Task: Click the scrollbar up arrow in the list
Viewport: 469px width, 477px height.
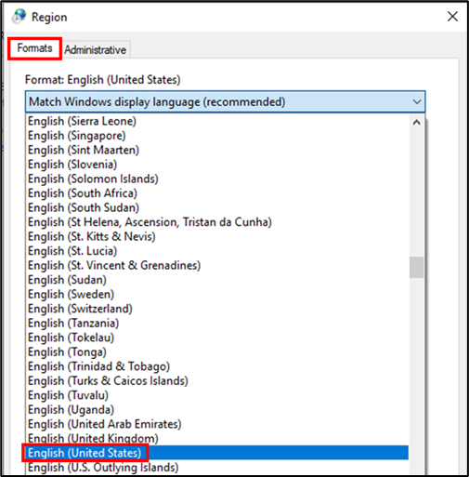Action: pos(417,123)
